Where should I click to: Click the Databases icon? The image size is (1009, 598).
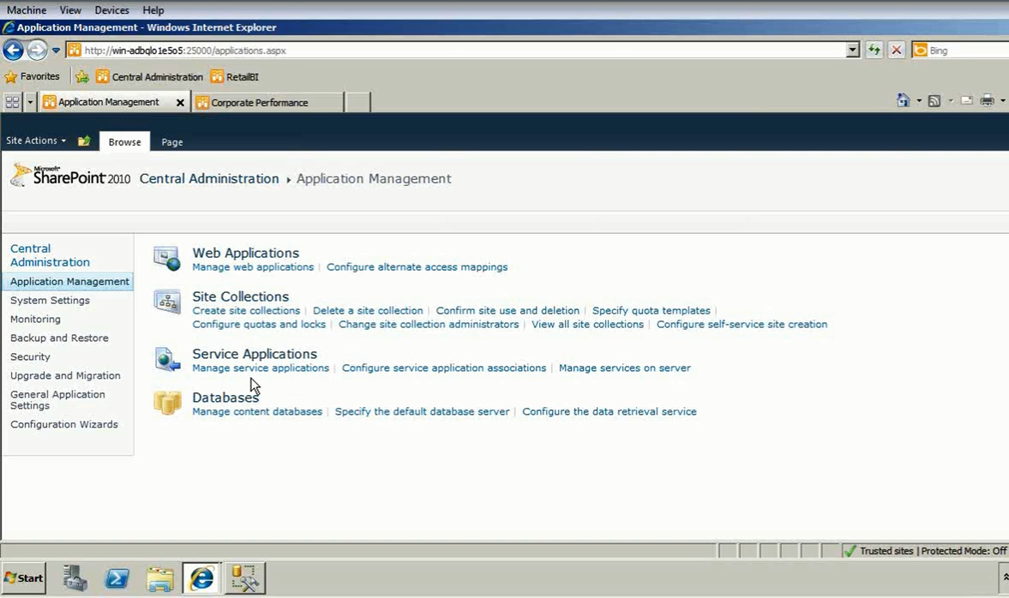[166, 403]
